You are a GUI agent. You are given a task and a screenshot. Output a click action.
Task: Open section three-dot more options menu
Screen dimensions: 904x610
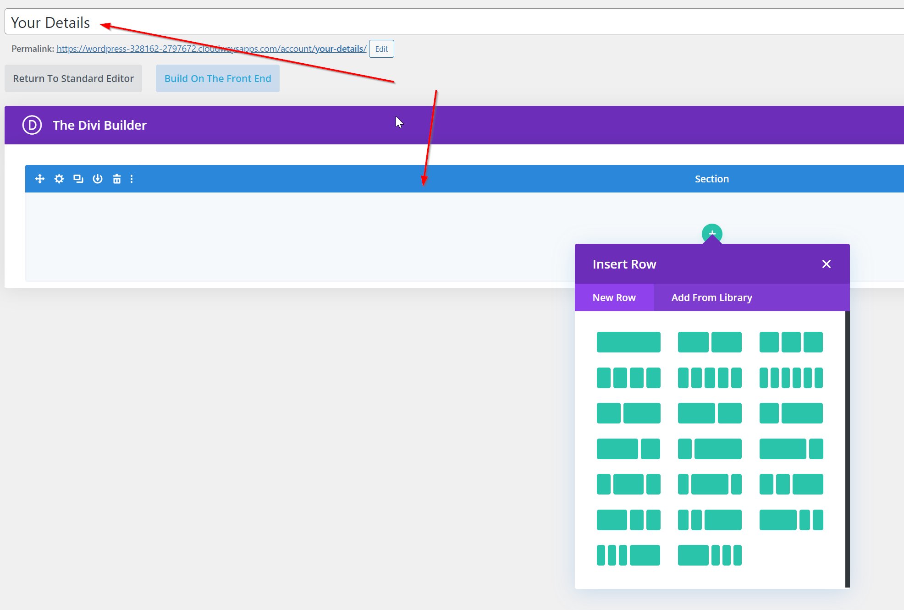(132, 179)
